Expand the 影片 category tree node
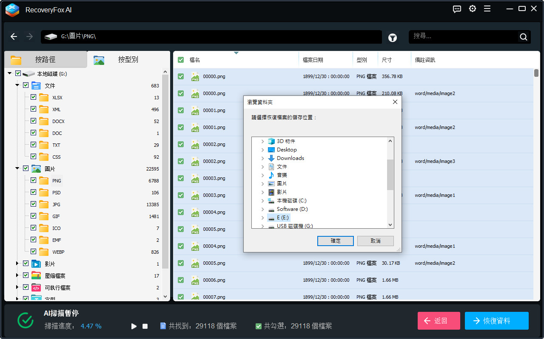The image size is (544, 339). pos(17,264)
